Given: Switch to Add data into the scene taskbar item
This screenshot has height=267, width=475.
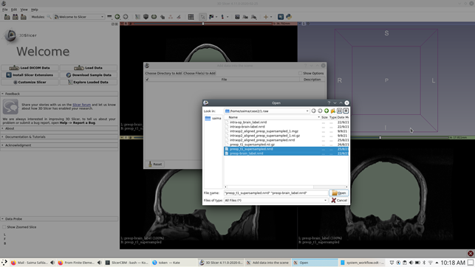Looking at the screenshot, I should [267, 263].
